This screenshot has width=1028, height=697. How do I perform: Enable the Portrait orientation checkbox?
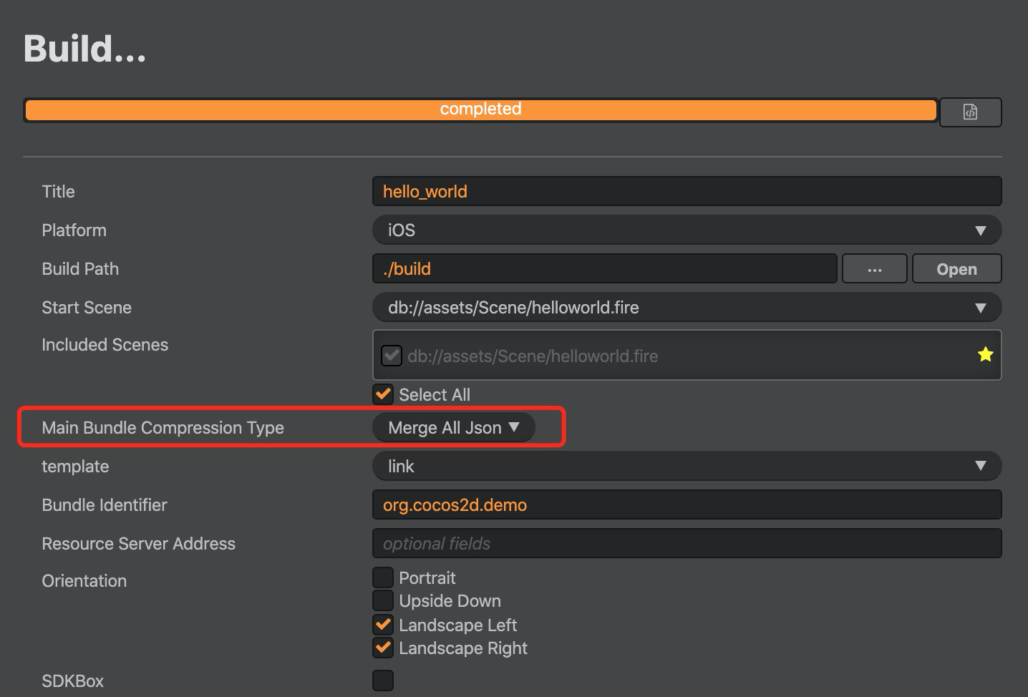pos(384,577)
